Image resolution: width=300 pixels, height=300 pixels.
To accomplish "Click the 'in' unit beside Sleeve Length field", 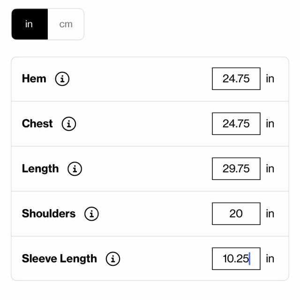I will [270, 259].
